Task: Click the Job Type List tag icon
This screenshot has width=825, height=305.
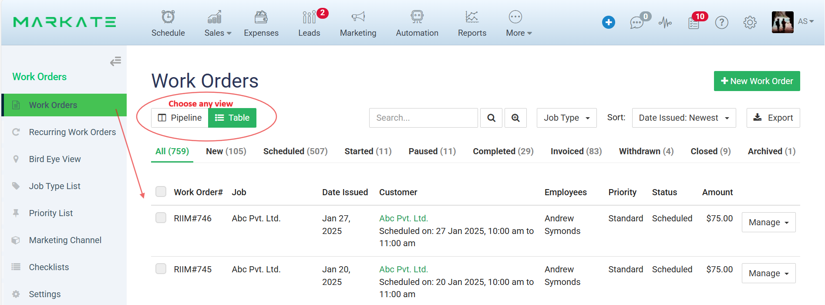Action: pos(16,186)
